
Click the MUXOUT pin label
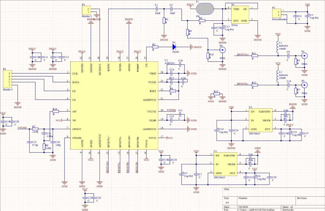click(x=100, y=69)
